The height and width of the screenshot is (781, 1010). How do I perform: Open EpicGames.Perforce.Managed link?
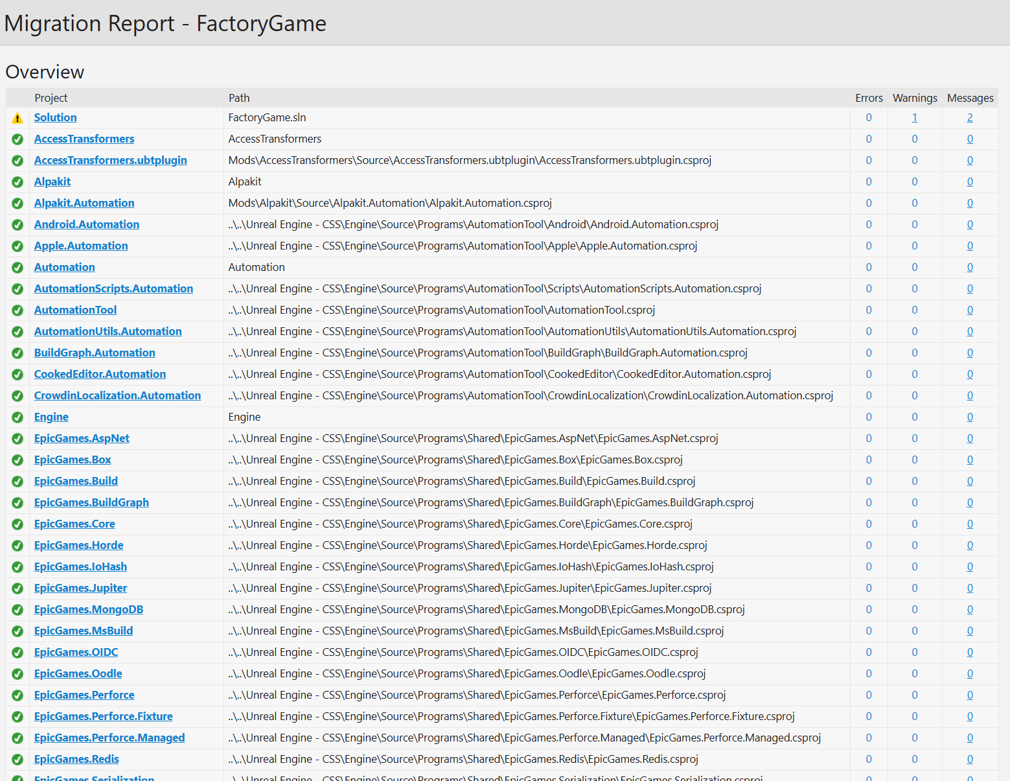(x=109, y=738)
